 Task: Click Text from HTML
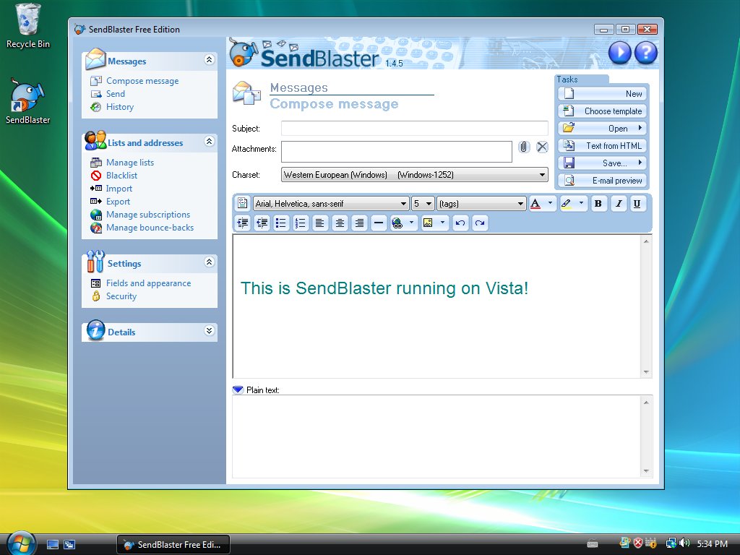coord(602,146)
